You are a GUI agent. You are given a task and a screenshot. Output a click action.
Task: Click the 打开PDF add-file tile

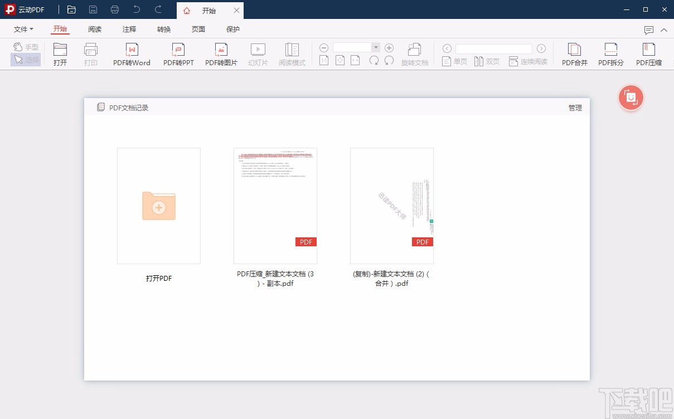tap(159, 206)
